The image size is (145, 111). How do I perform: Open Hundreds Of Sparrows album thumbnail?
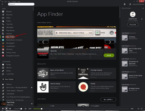(x=125, y=64)
